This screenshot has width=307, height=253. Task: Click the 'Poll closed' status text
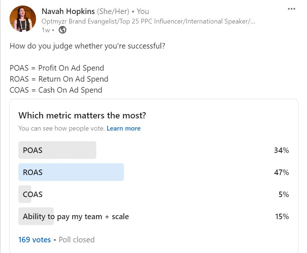coord(76,240)
